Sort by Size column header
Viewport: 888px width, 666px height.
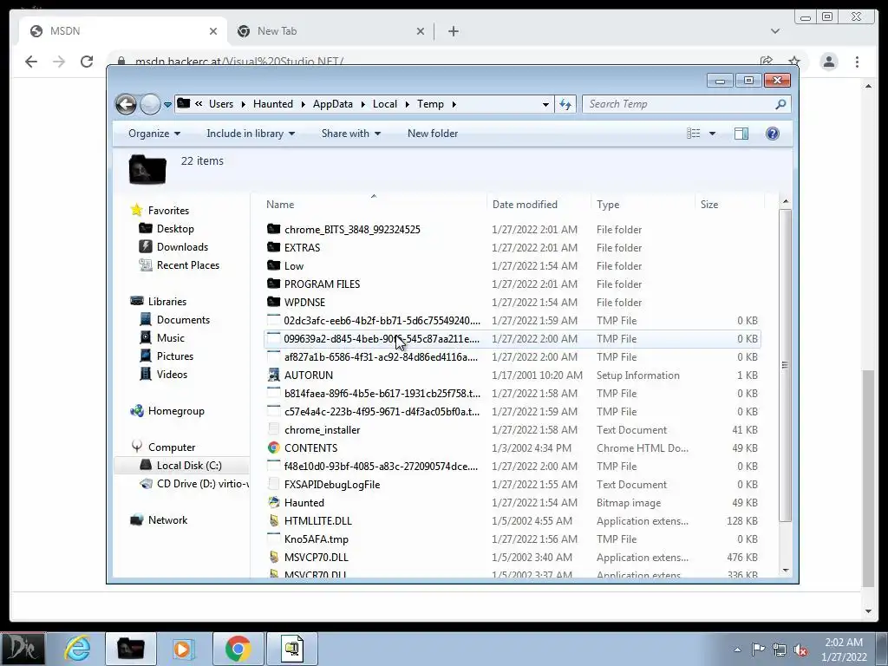click(x=729, y=205)
